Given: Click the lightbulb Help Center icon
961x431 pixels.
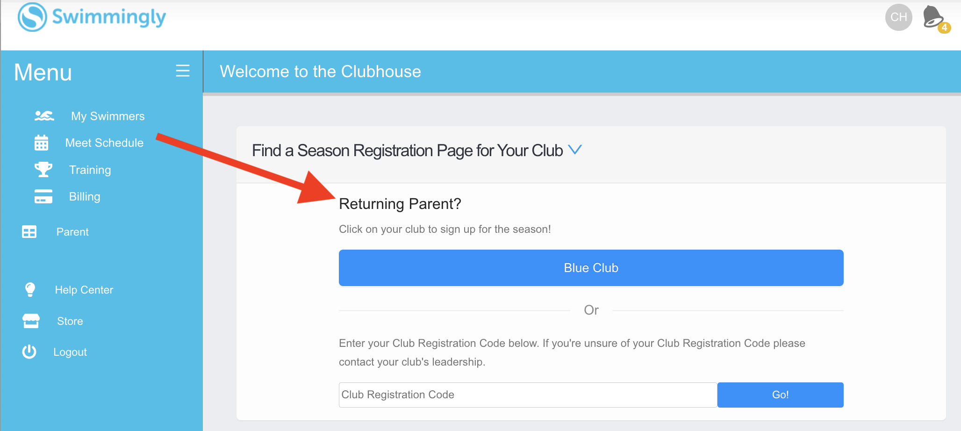Looking at the screenshot, I should coord(30,290).
